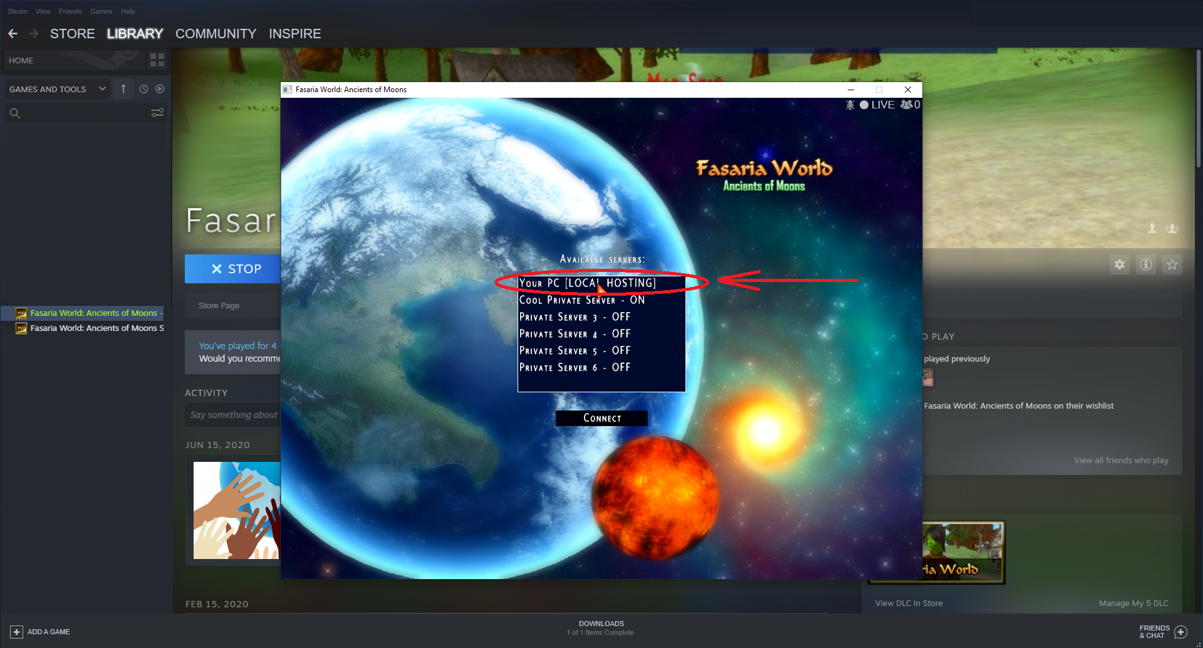Stop the game with STOP button

click(232, 269)
